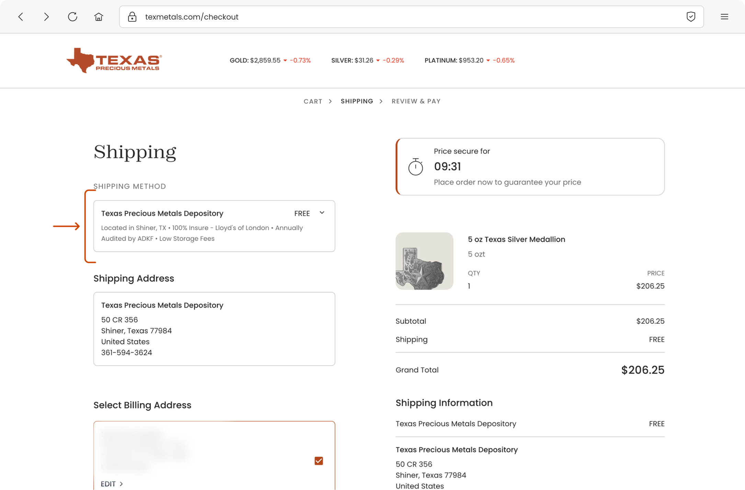The height and width of the screenshot is (490, 745).
Task: Go to the CART step
Action: click(313, 101)
